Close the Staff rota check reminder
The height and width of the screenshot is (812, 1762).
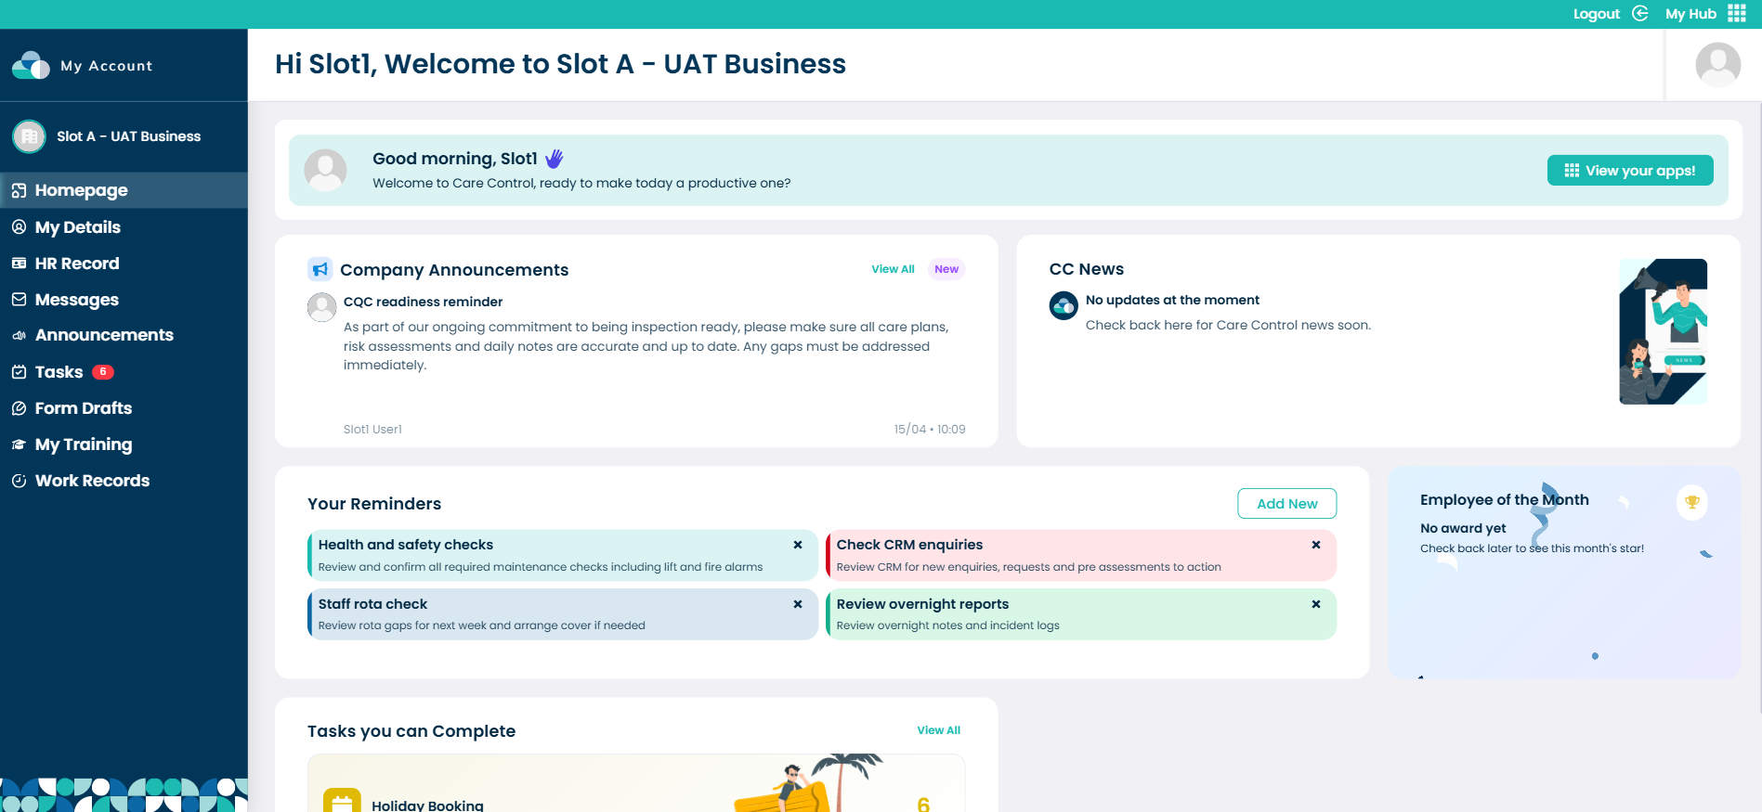[798, 604]
